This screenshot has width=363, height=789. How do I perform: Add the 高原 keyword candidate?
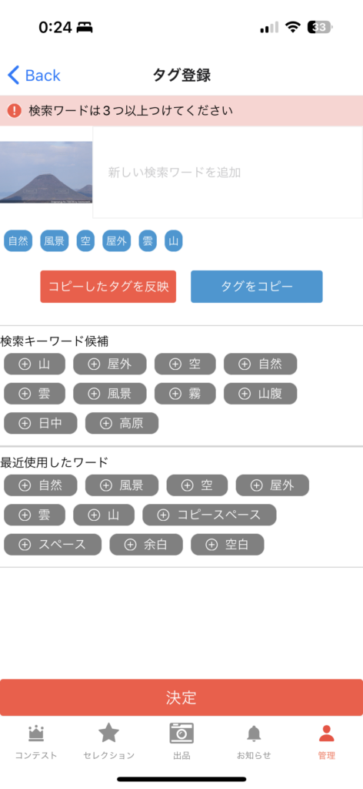(122, 423)
